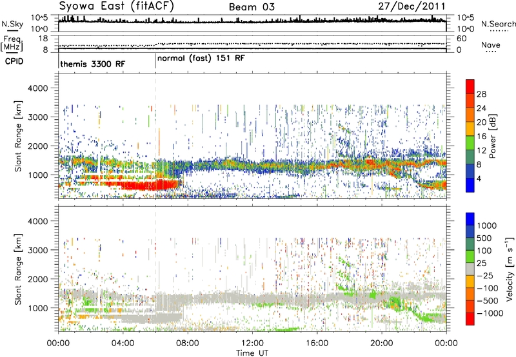
Task: Click the Velocity colorbar tick "500"
Action: [484, 238]
